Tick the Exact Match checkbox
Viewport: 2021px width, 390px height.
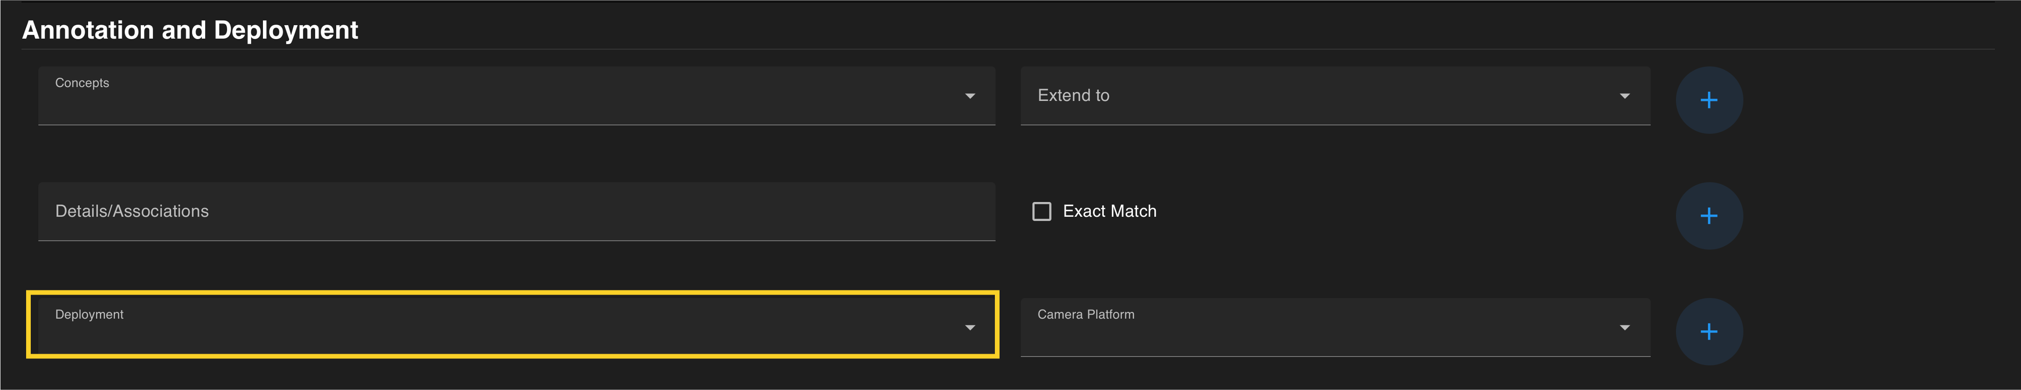click(x=1041, y=211)
